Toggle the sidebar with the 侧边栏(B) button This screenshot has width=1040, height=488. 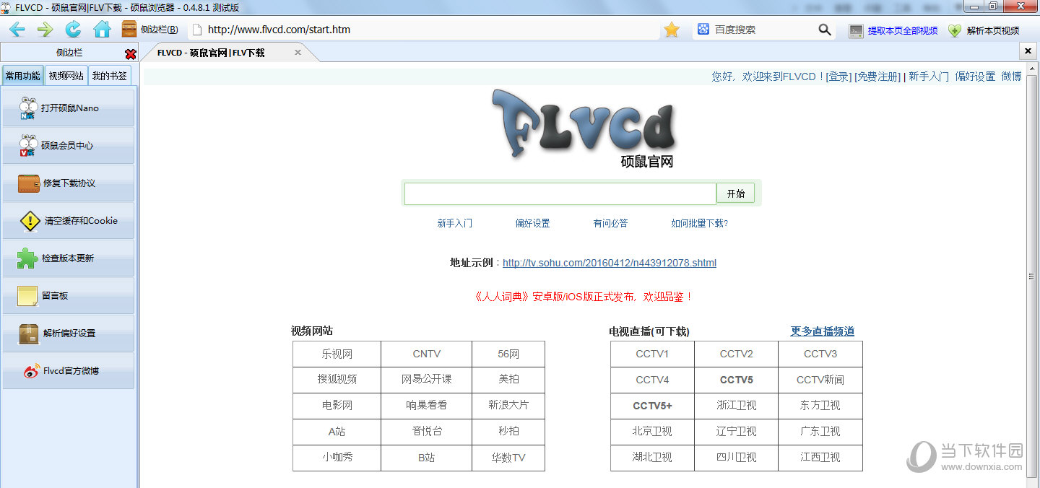point(150,30)
